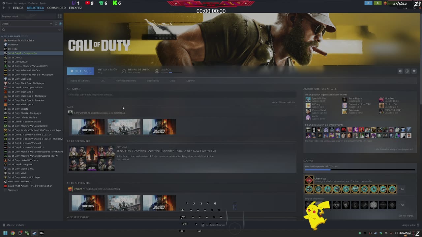
Task: Open the Soporte link
Action: click(191, 81)
